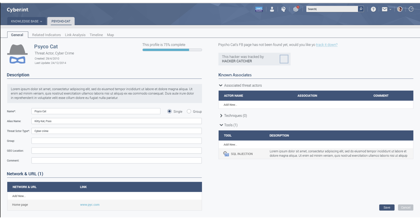This screenshot has height=220, width=420.
Task: Click the Comment input field
Action: (117, 161)
